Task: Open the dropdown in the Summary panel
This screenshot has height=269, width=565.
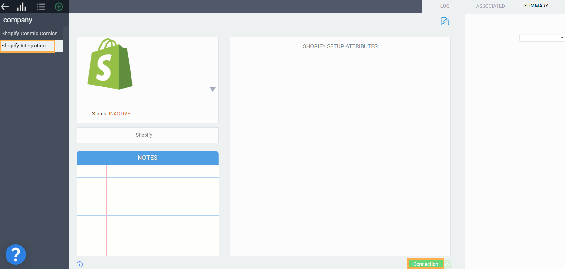Action: [542, 37]
